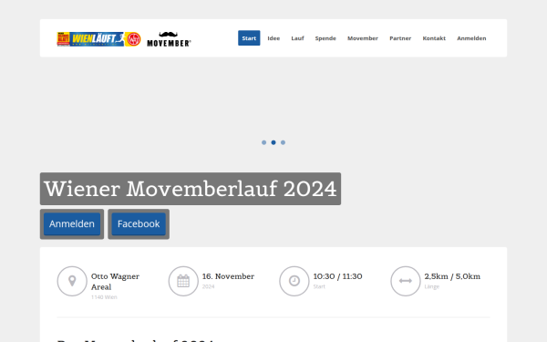Go to the Kontakt menu item

coord(434,38)
